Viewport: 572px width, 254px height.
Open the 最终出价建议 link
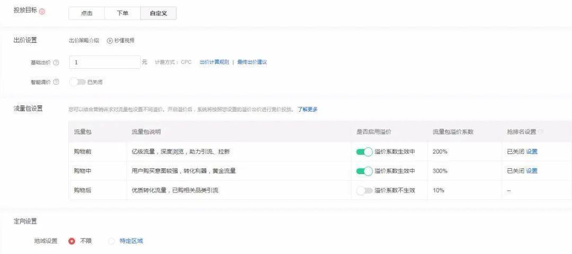[x=252, y=62]
